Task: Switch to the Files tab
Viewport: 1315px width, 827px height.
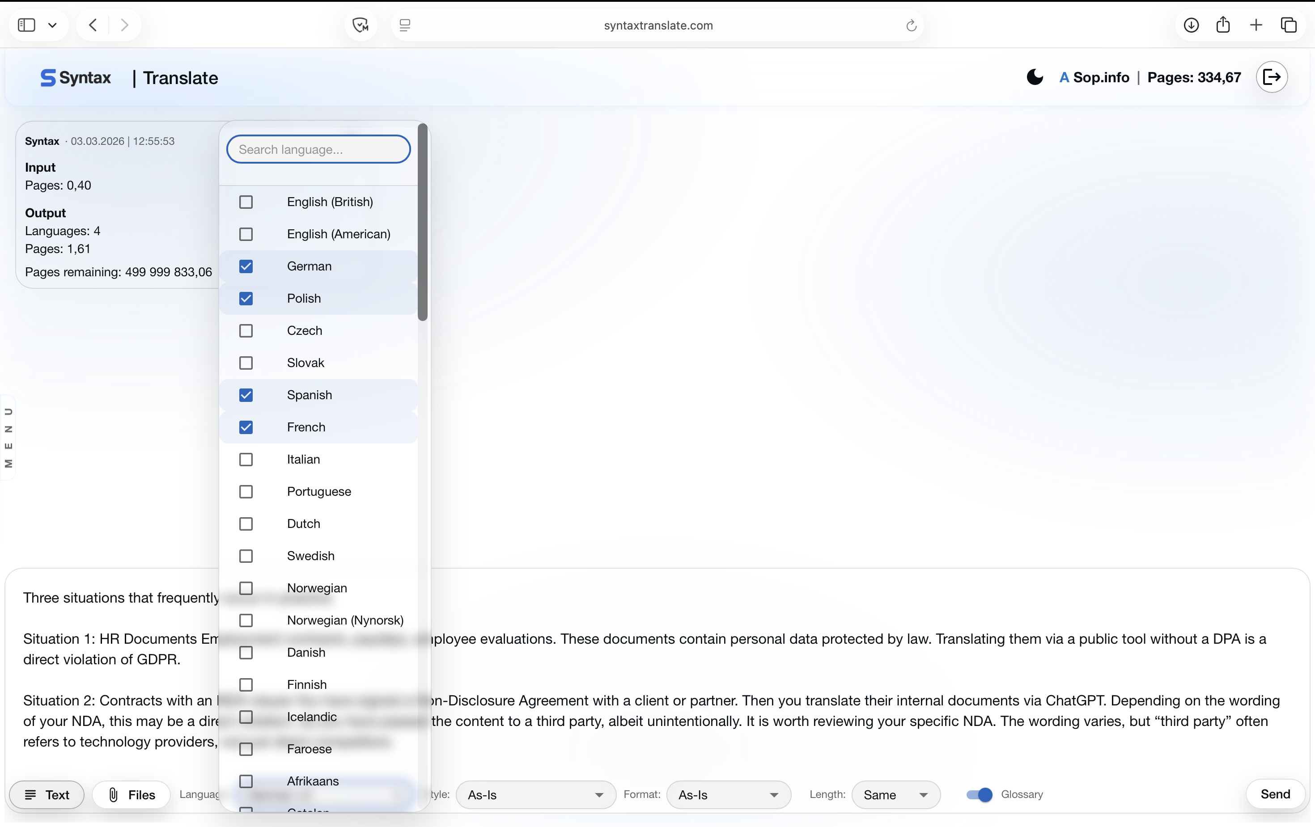Action: 131,795
